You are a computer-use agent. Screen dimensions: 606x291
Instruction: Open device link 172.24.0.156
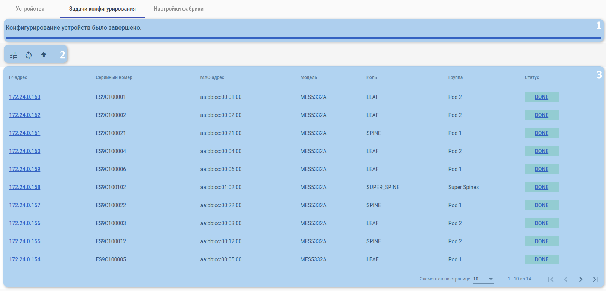pos(25,223)
